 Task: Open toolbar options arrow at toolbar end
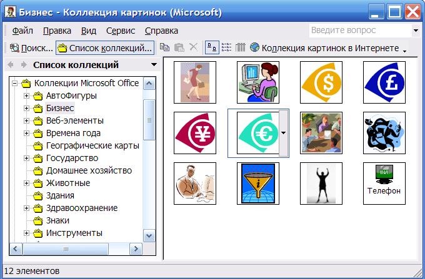[x=404, y=51]
